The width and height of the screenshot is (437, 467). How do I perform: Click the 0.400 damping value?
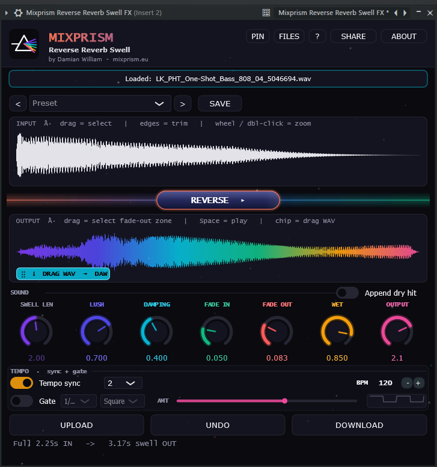click(157, 358)
